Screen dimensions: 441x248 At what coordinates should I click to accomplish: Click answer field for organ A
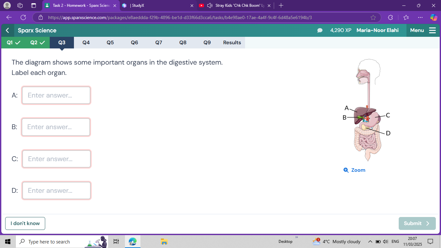click(x=56, y=95)
